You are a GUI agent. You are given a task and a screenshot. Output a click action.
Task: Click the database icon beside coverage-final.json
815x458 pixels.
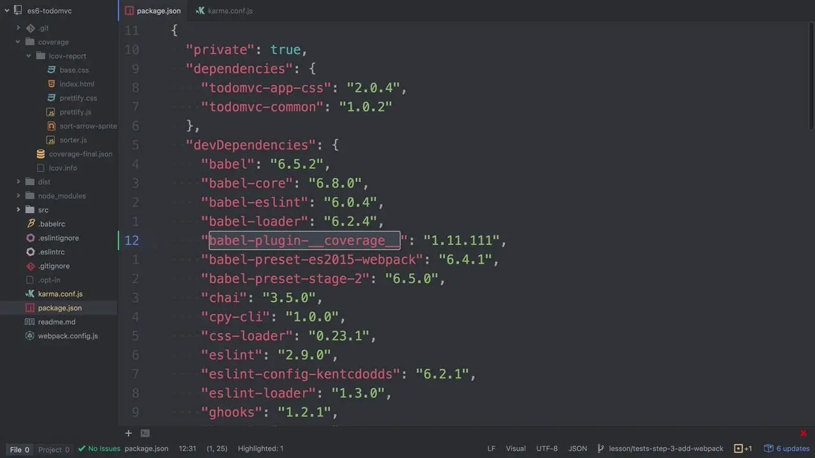coord(41,154)
